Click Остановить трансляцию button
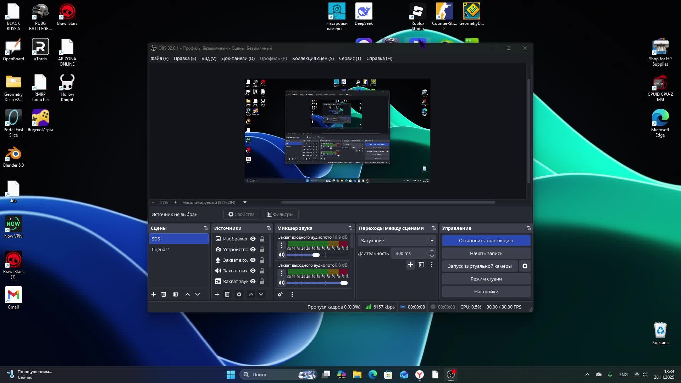This screenshot has height=383, width=681. pos(486,240)
